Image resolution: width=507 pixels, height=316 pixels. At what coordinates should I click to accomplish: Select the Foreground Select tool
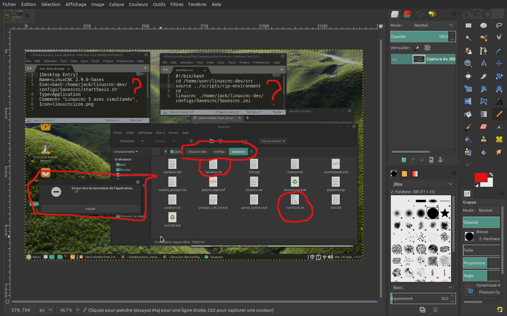pyautogui.click(x=468, y=51)
